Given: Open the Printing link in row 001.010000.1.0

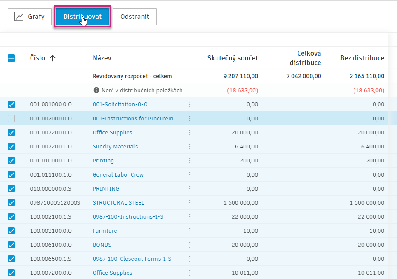Looking at the screenshot, I should coord(103,161).
